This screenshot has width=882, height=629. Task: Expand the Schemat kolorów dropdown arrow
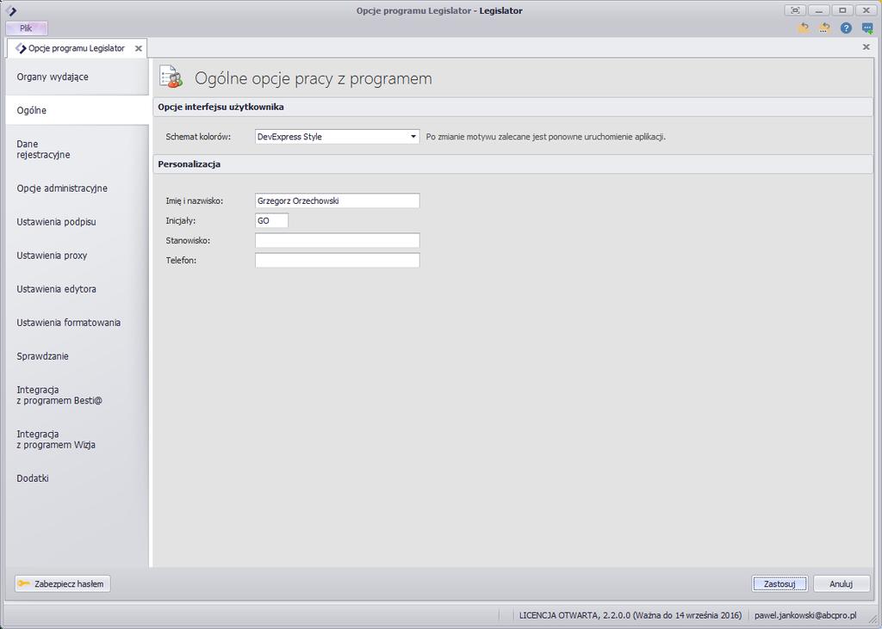coord(413,137)
